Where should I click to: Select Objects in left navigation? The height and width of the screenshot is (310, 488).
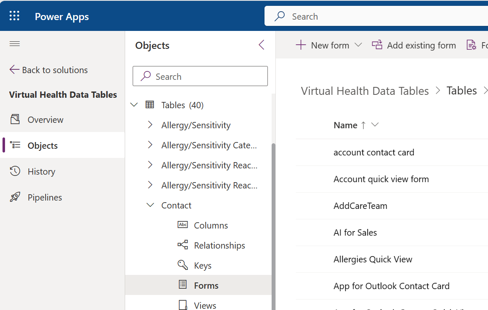(x=62, y=145)
